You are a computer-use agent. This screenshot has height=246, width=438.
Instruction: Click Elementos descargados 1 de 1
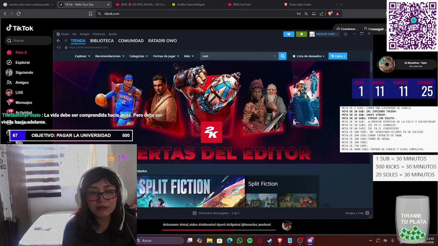pyautogui.click(x=216, y=213)
